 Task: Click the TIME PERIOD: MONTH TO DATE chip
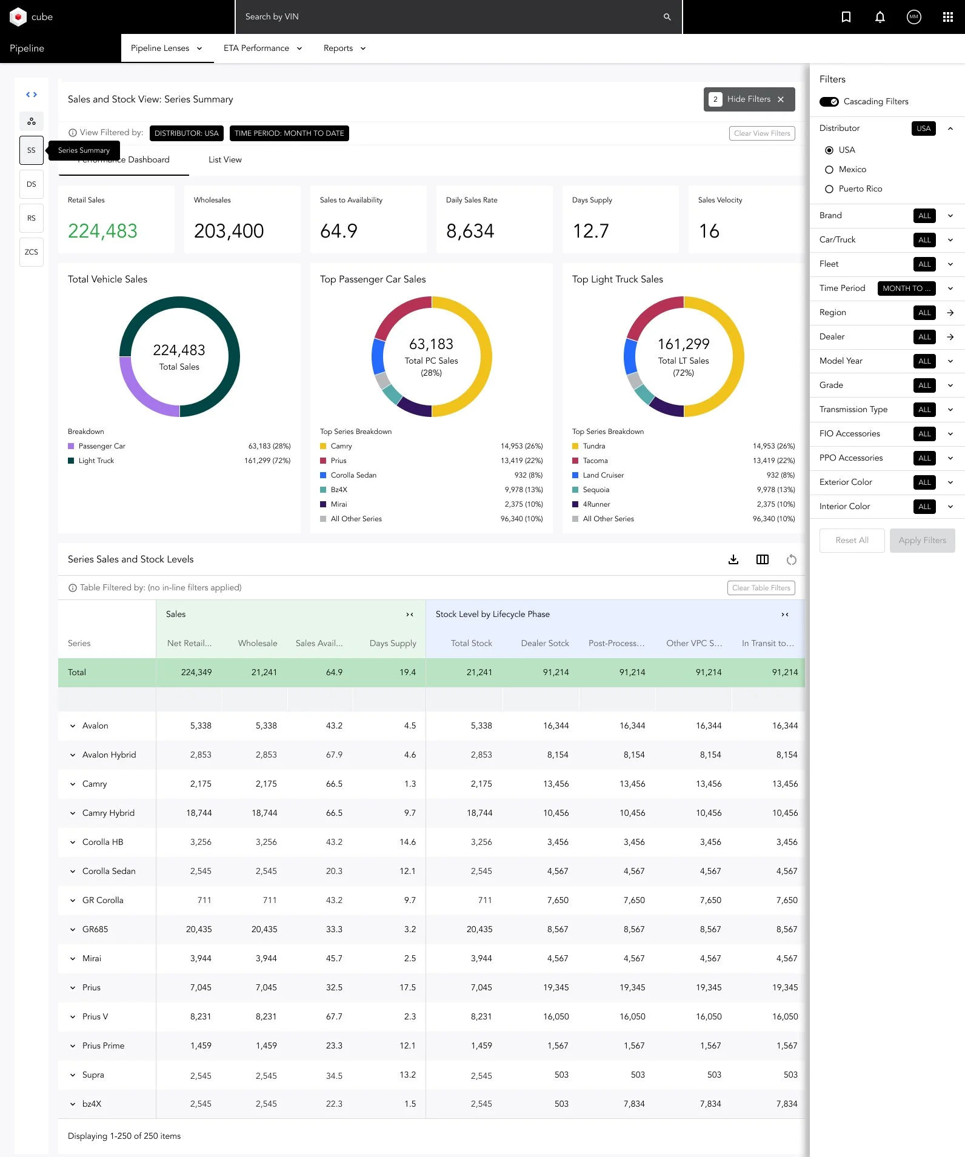(289, 133)
